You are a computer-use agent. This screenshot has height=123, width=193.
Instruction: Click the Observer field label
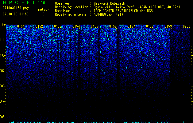click(x=62, y=3)
